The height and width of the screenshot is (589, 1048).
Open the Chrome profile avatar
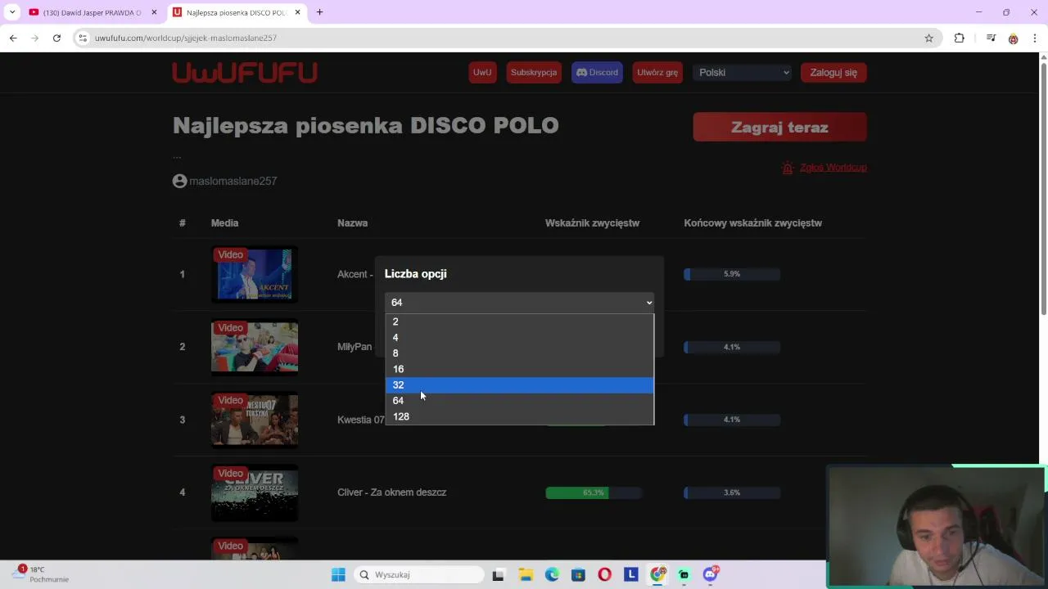coord(1013,38)
